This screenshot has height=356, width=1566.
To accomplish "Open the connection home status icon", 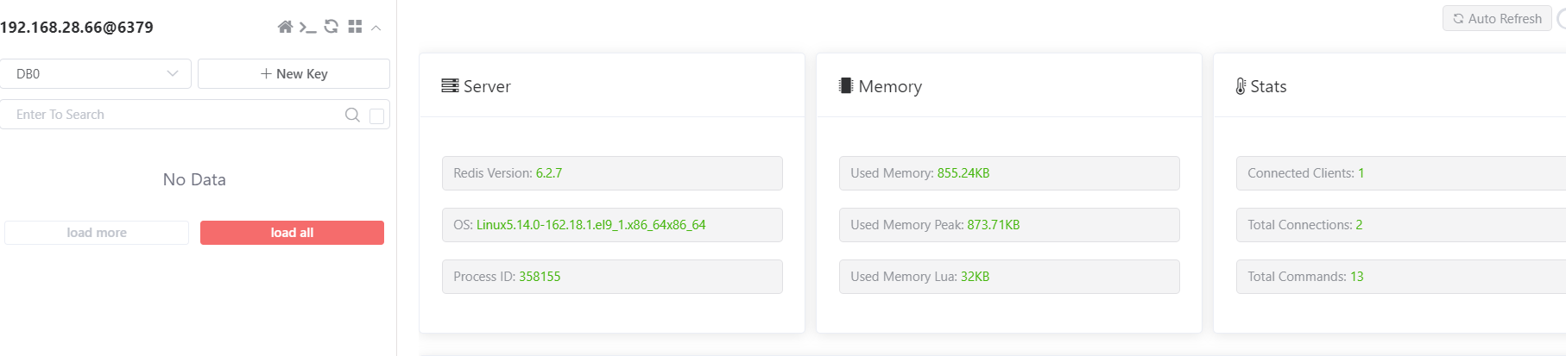I will point(285,27).
